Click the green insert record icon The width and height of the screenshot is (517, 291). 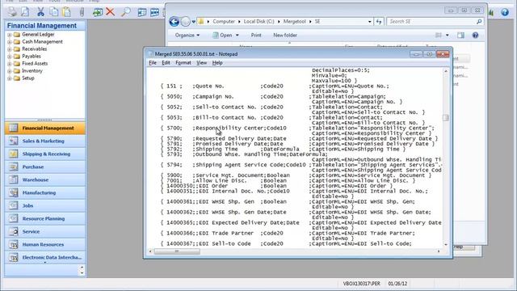coord(97,12)
